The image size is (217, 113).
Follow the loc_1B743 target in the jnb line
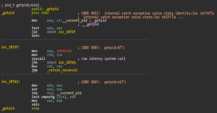tap(67, 62)
